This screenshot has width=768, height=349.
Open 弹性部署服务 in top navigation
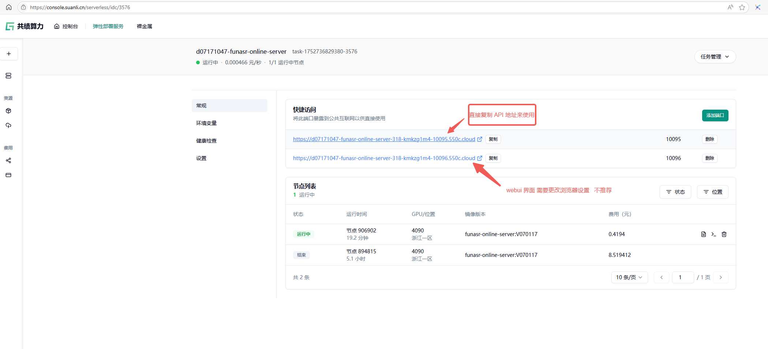coord(108,26)
